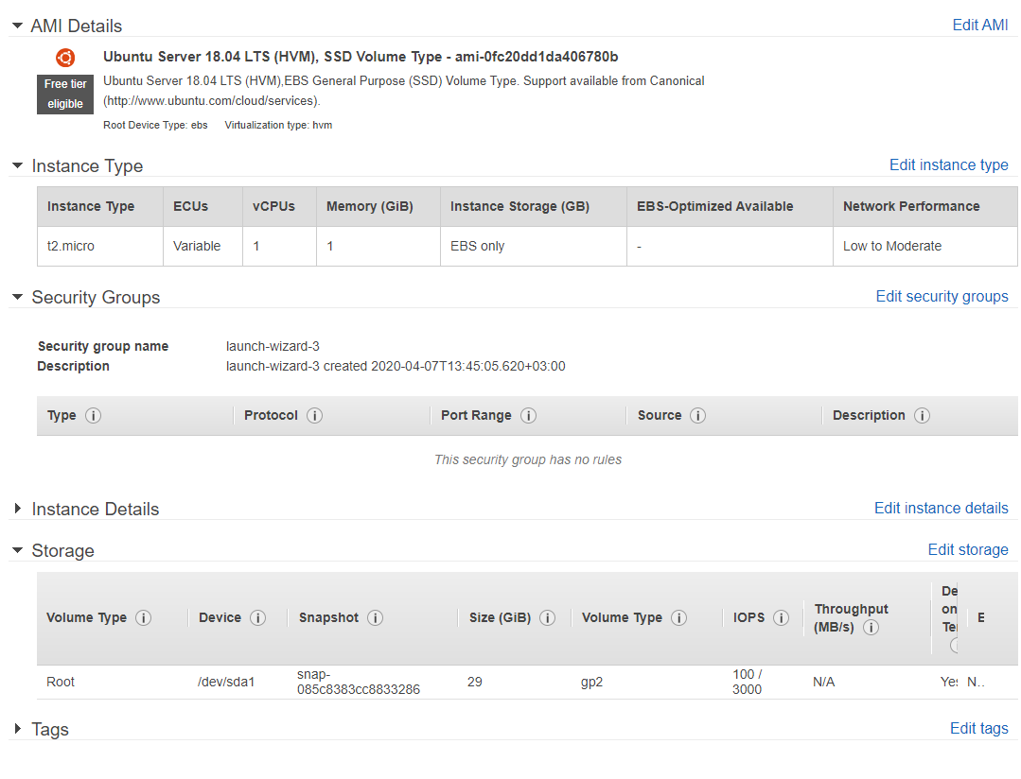Open the Edit storage link
The width and height of the screenshot is (1021, 779).
pyautogui.click(x=968, y=549)
